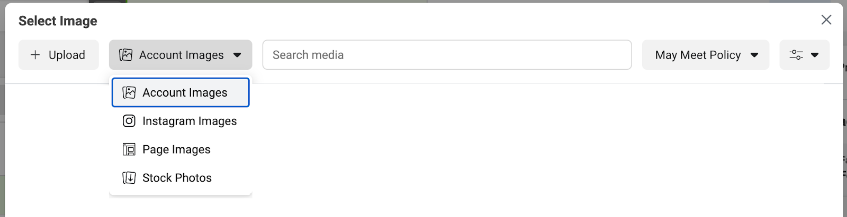Click the Instagram logo icon
This screenshot has height=217, width=847.
[129, 121]
